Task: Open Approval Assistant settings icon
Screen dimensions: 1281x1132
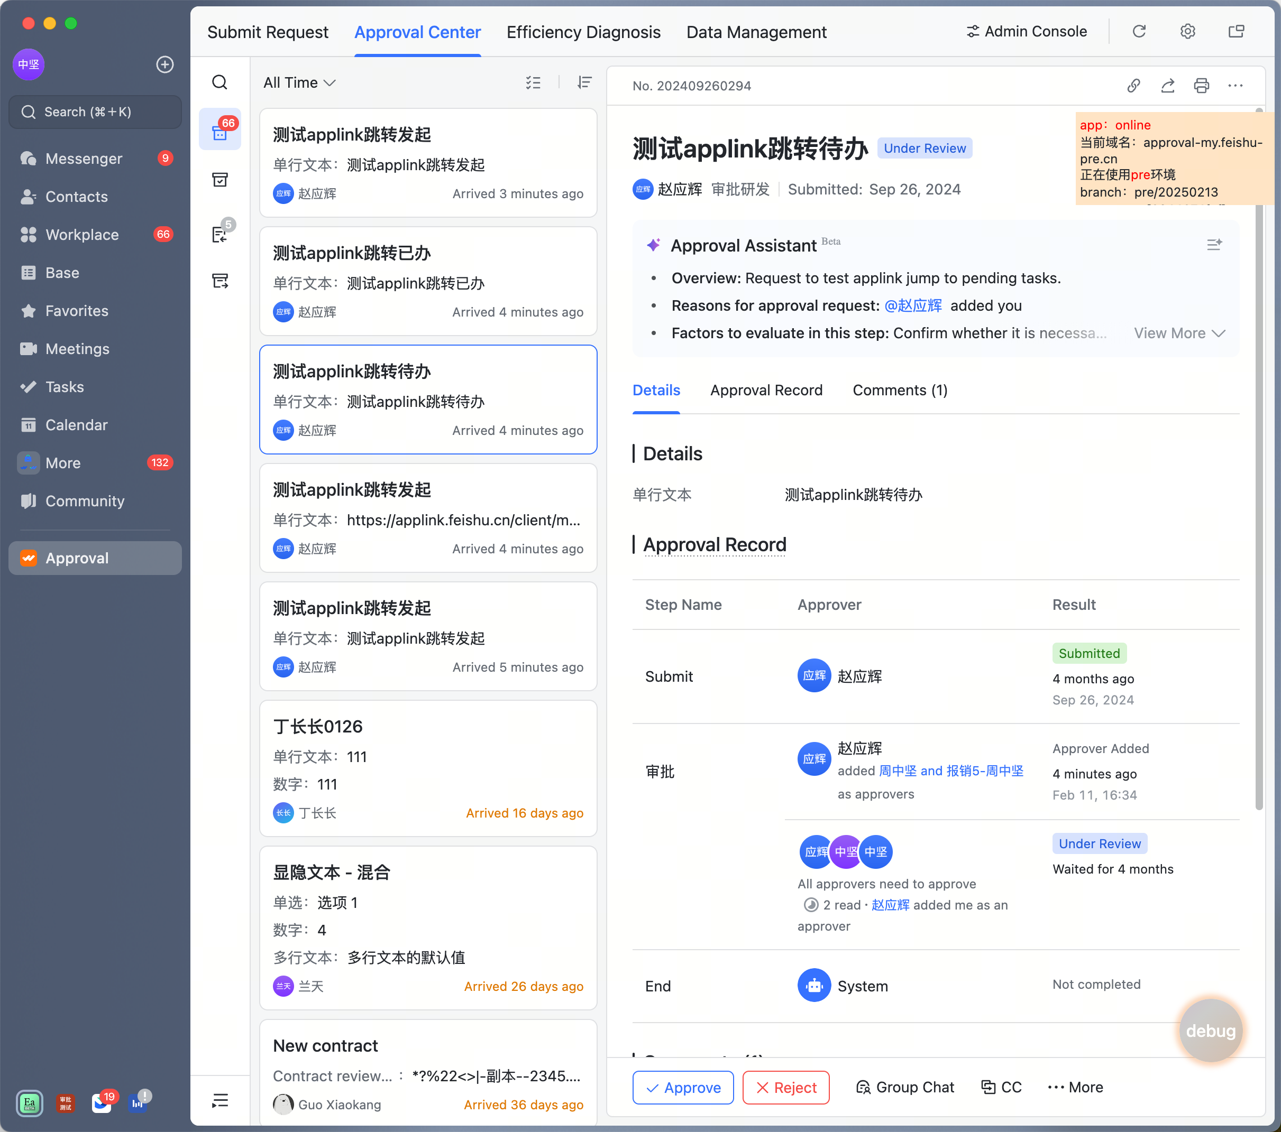Action: (1214, 245)
